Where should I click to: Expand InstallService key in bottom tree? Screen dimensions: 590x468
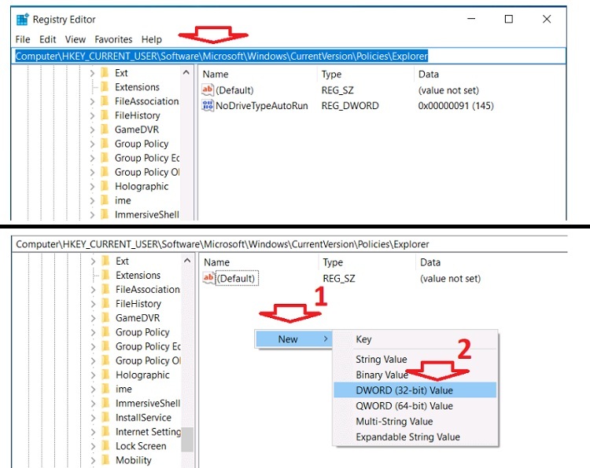tap(94, 418)
